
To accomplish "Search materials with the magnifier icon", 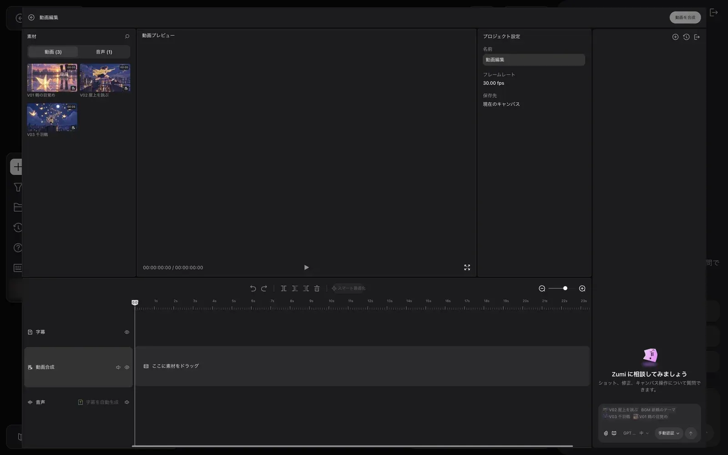I will tap(127, 36).
